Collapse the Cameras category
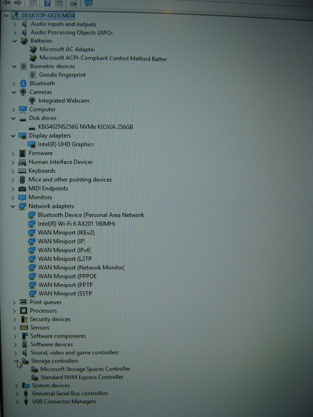Screen dimensions: 313x417 (x=14, y=92)
